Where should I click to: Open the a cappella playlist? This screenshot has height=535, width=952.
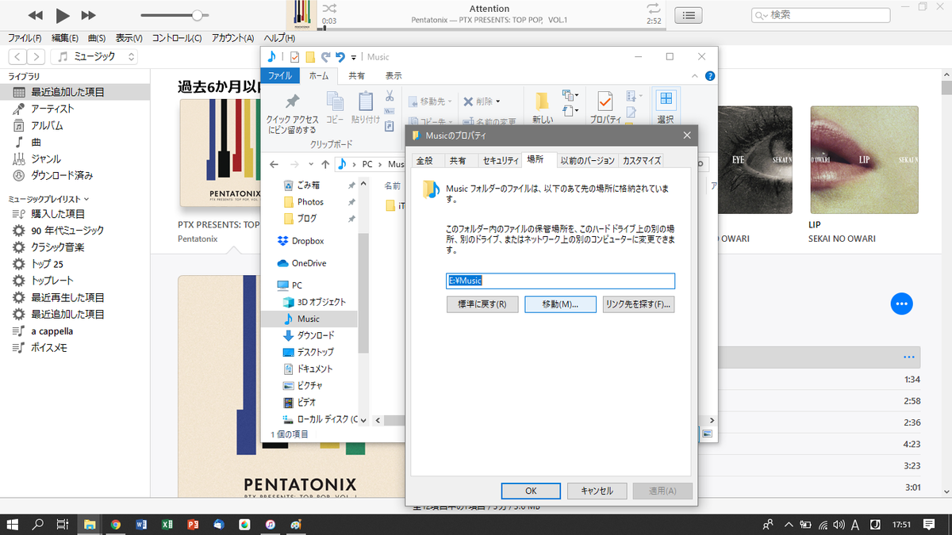(x=52, y=331)
